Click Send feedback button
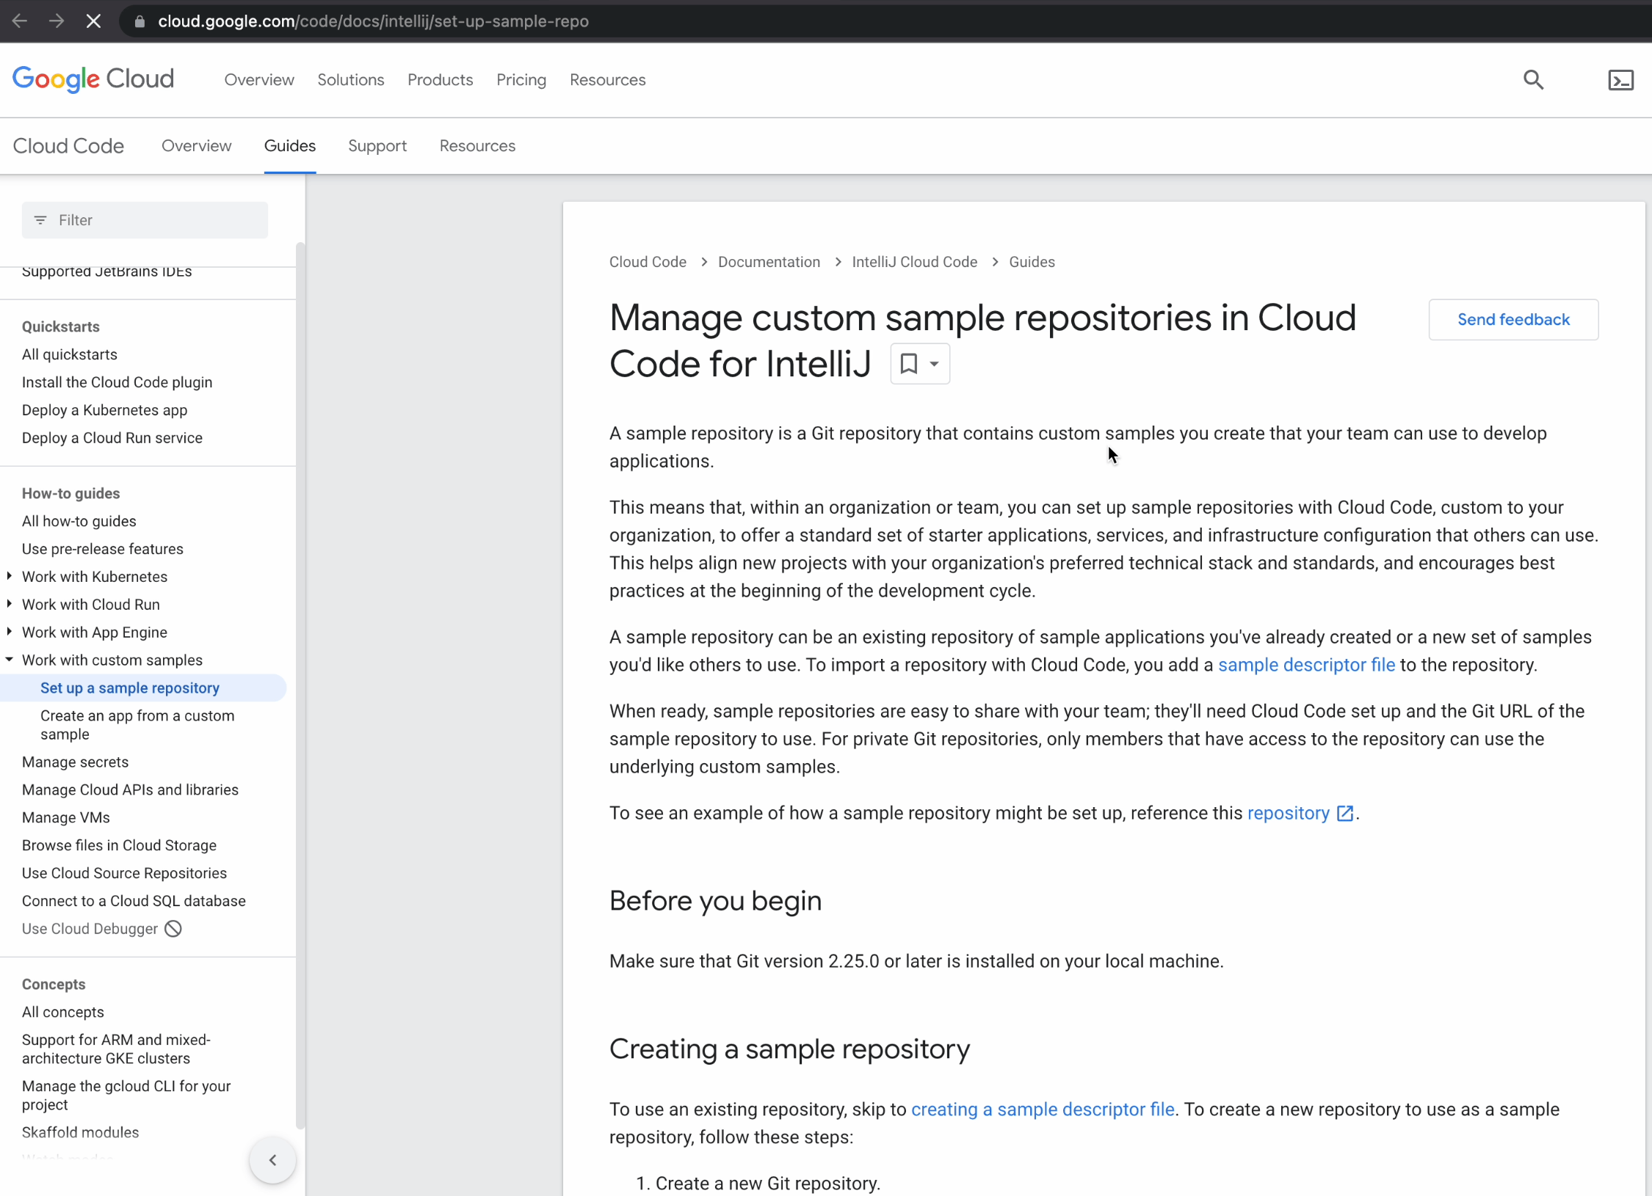The image size is (1652, 1196). pos(1512,320)
